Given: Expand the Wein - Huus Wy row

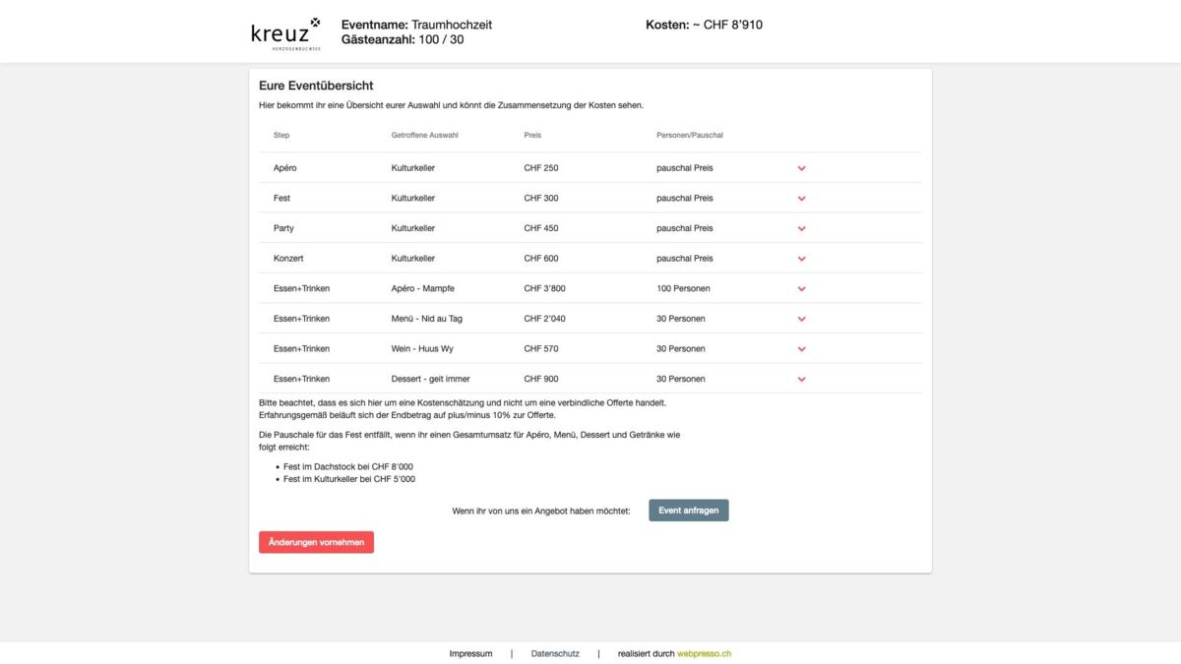Looking at the screenshot, I should (x=801, y=348).
